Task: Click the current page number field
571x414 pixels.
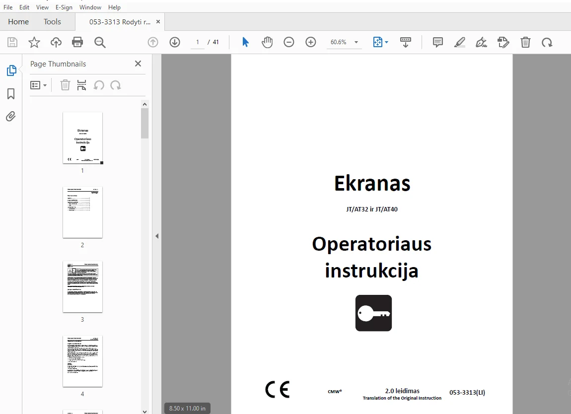Action: point(198,42)
